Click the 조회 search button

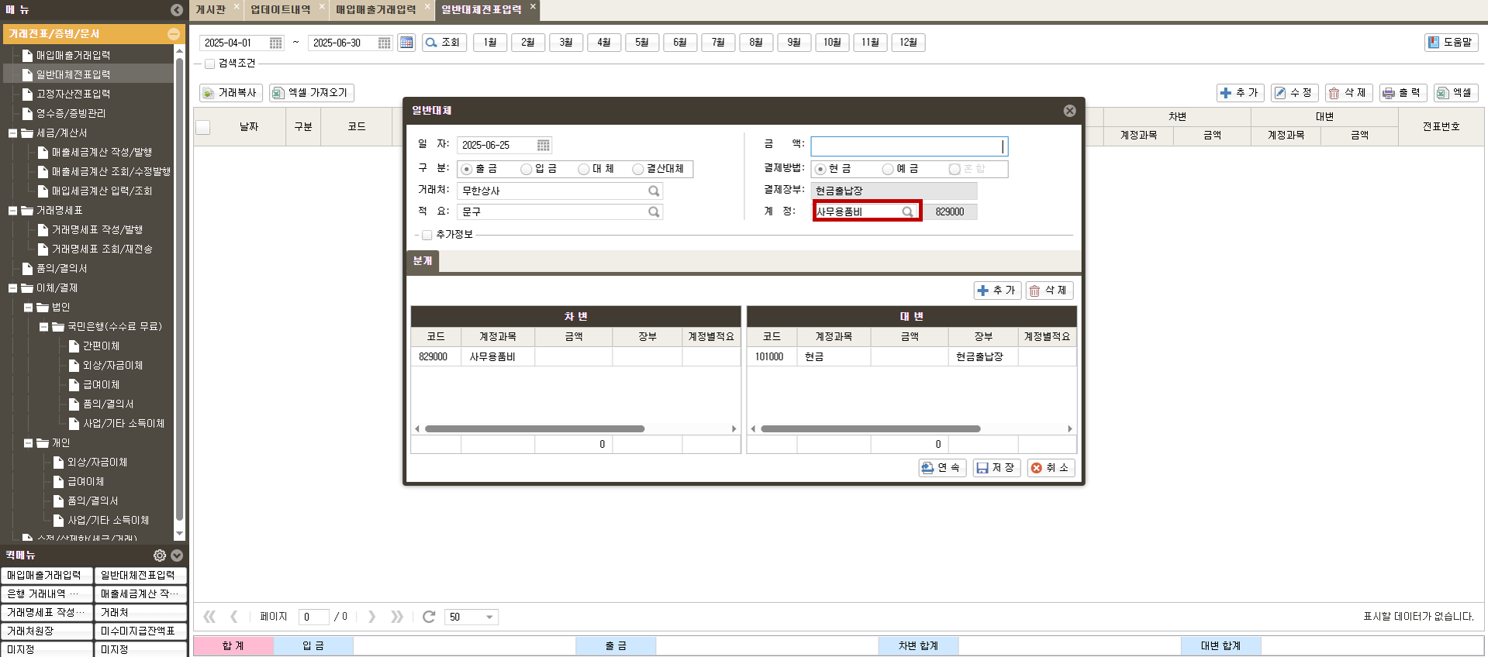pos(444,43)
